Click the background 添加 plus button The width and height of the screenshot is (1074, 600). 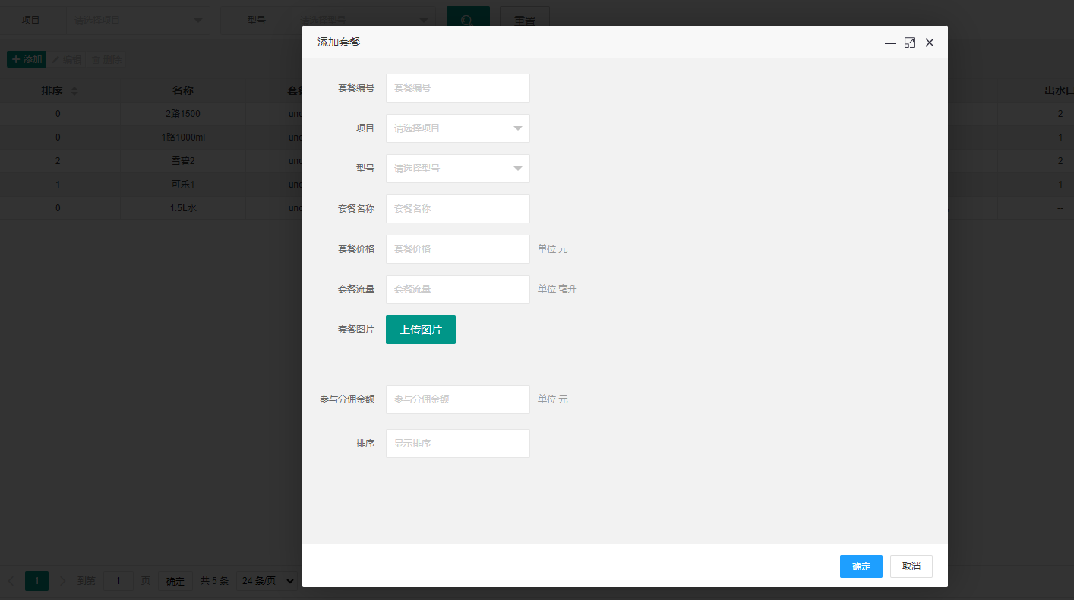point(27,59)
